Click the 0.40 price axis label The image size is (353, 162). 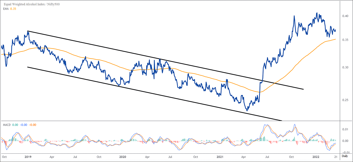[x=345, y=16]
